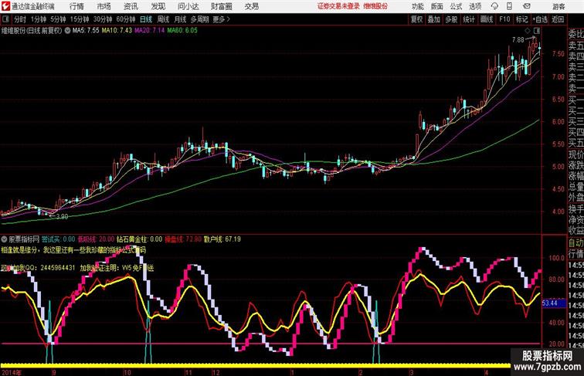
Task: Select the 日线 daily period tab
Action: [146, 19]
